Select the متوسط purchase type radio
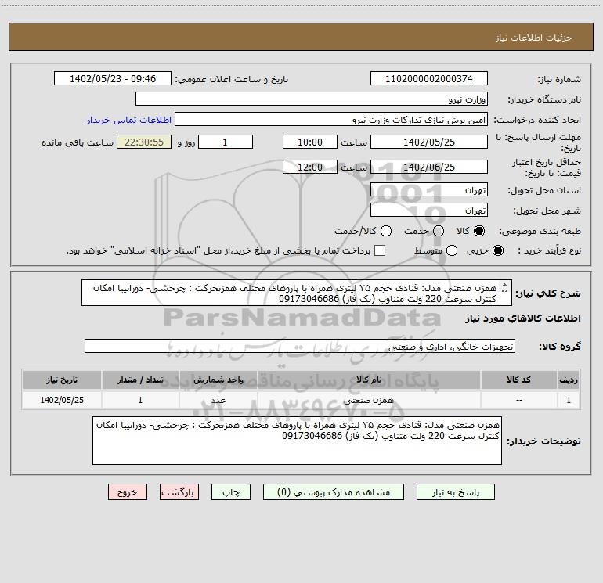The width and height of the screenshot is (603, 583). click(x=452, y=250)
